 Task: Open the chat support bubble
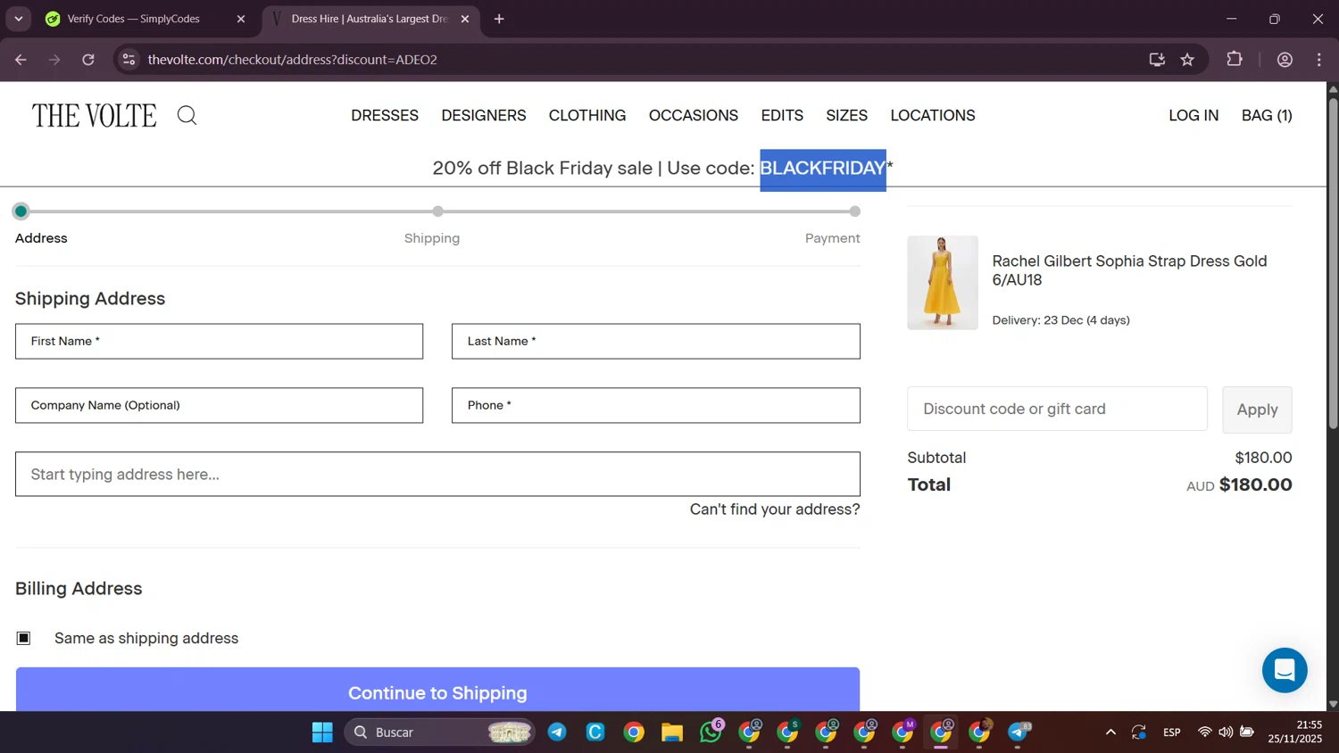1285,670
